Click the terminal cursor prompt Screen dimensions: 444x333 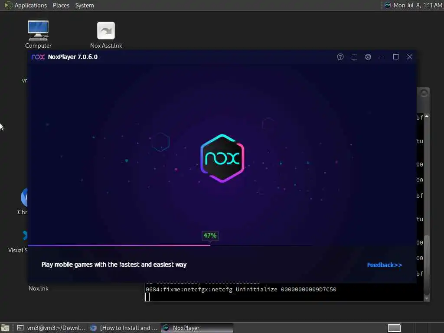147,297
